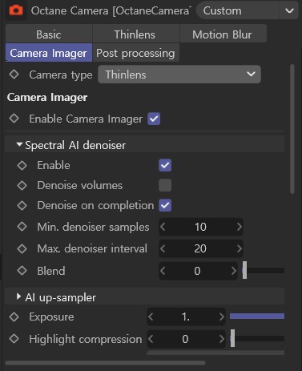
Task: Toggle the denoiser Enable checkbox
Action: point(165,165)
